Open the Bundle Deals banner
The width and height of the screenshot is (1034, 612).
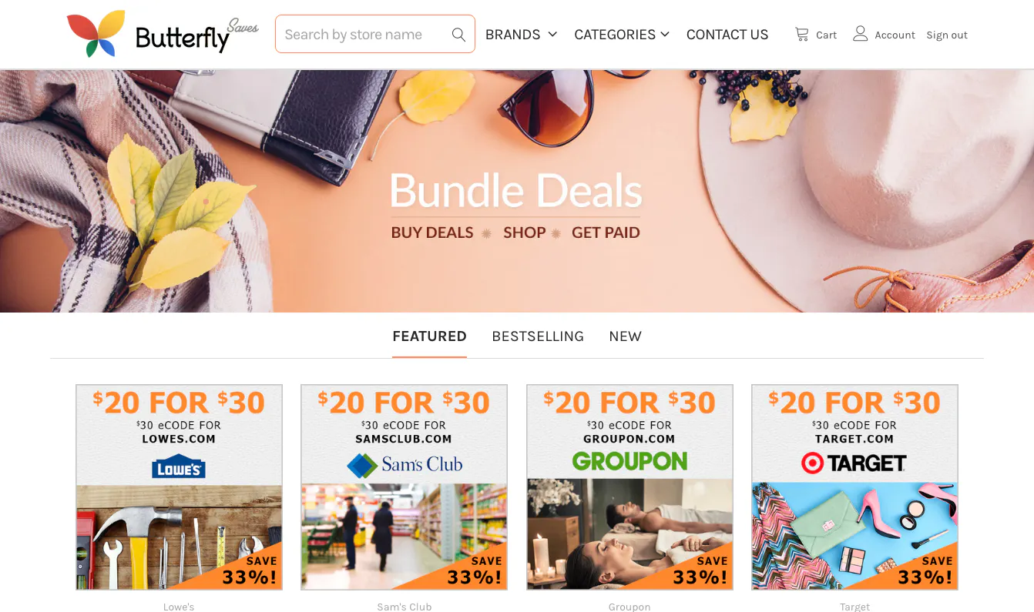point(517,191)
